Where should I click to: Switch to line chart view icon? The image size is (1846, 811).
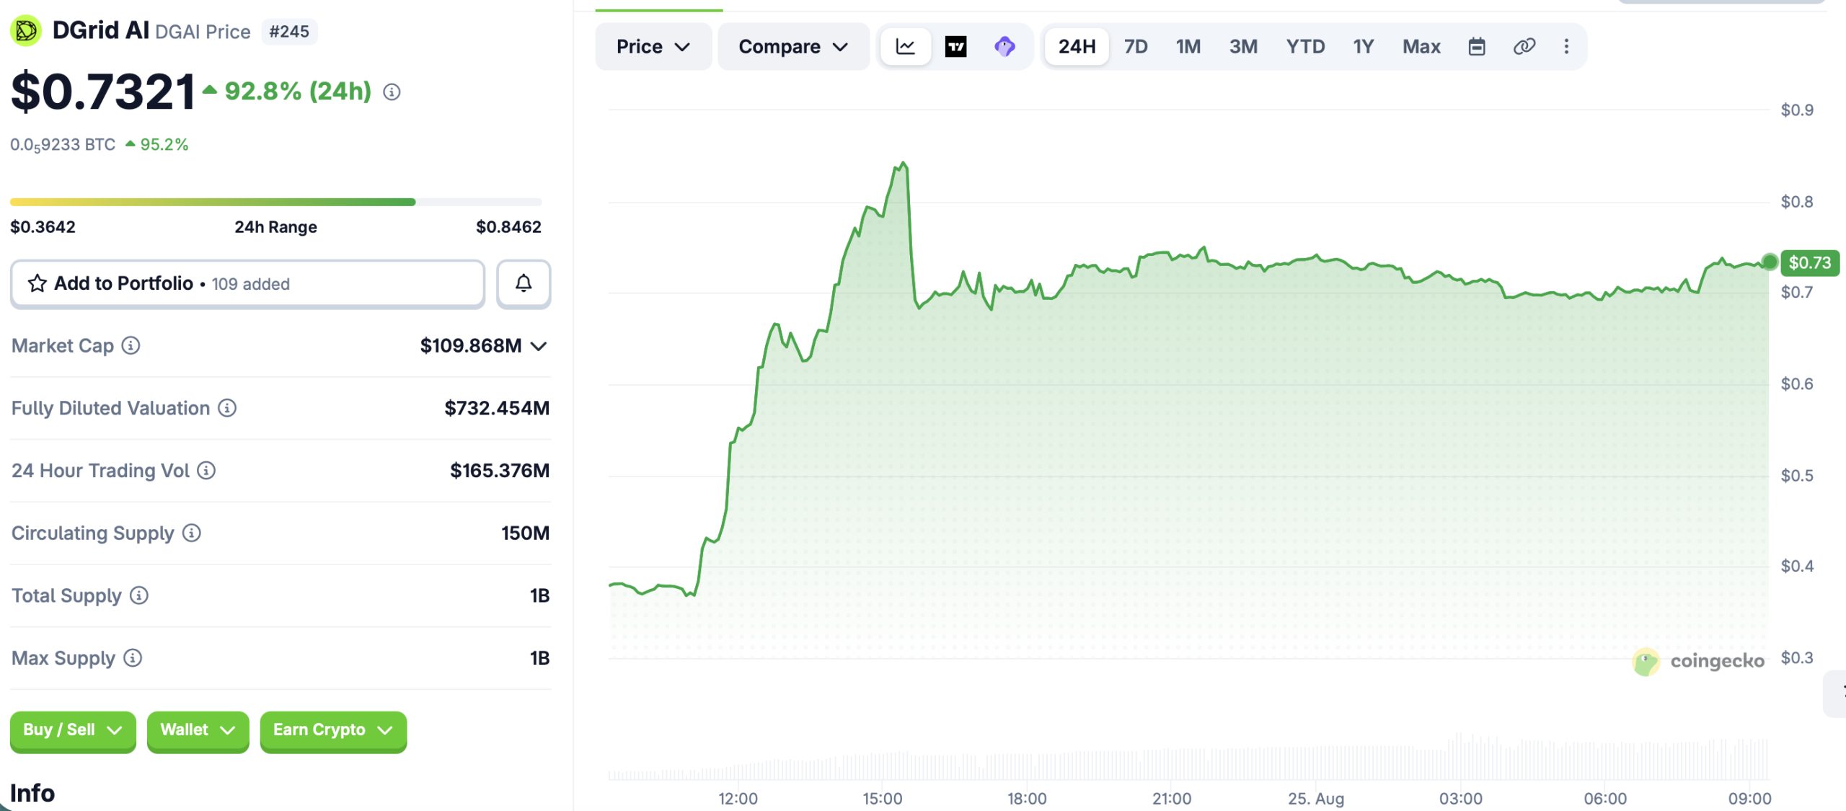906,47
